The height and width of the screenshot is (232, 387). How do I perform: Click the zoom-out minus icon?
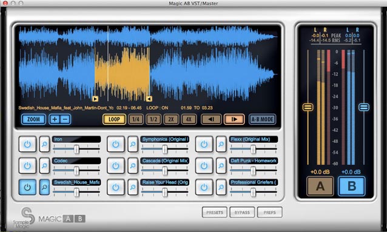(x=65, y=119)
